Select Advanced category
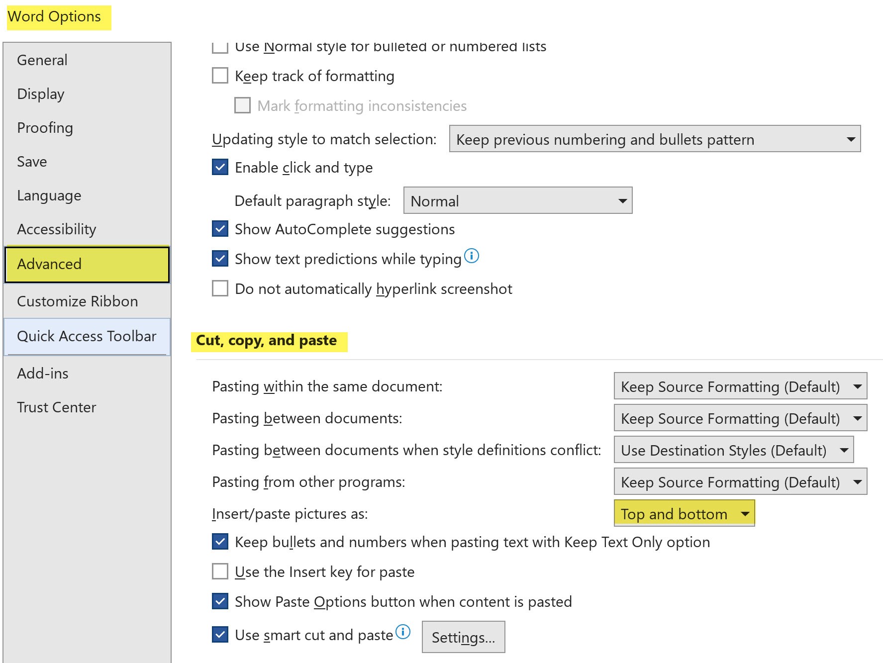The height and width of the screenshot is (663, 883). (87, 264)
